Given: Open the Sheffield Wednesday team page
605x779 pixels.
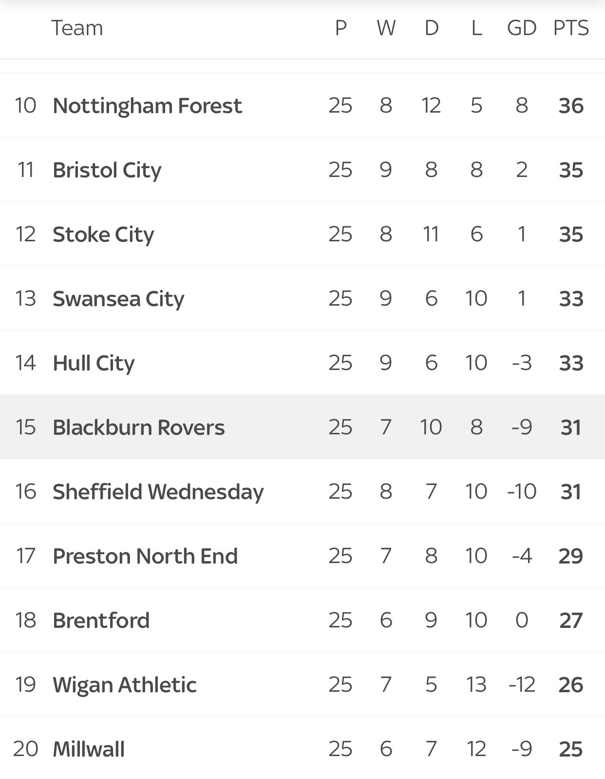Looking at the screenshot, I should pos(158,492).
